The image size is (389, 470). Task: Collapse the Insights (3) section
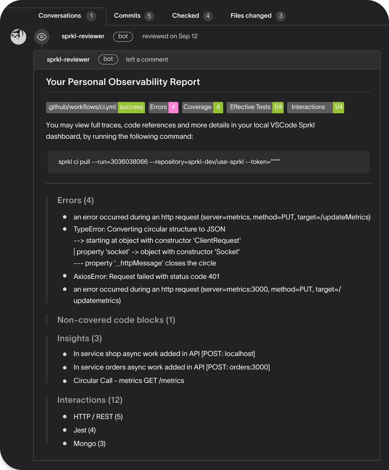coord(80,338)
